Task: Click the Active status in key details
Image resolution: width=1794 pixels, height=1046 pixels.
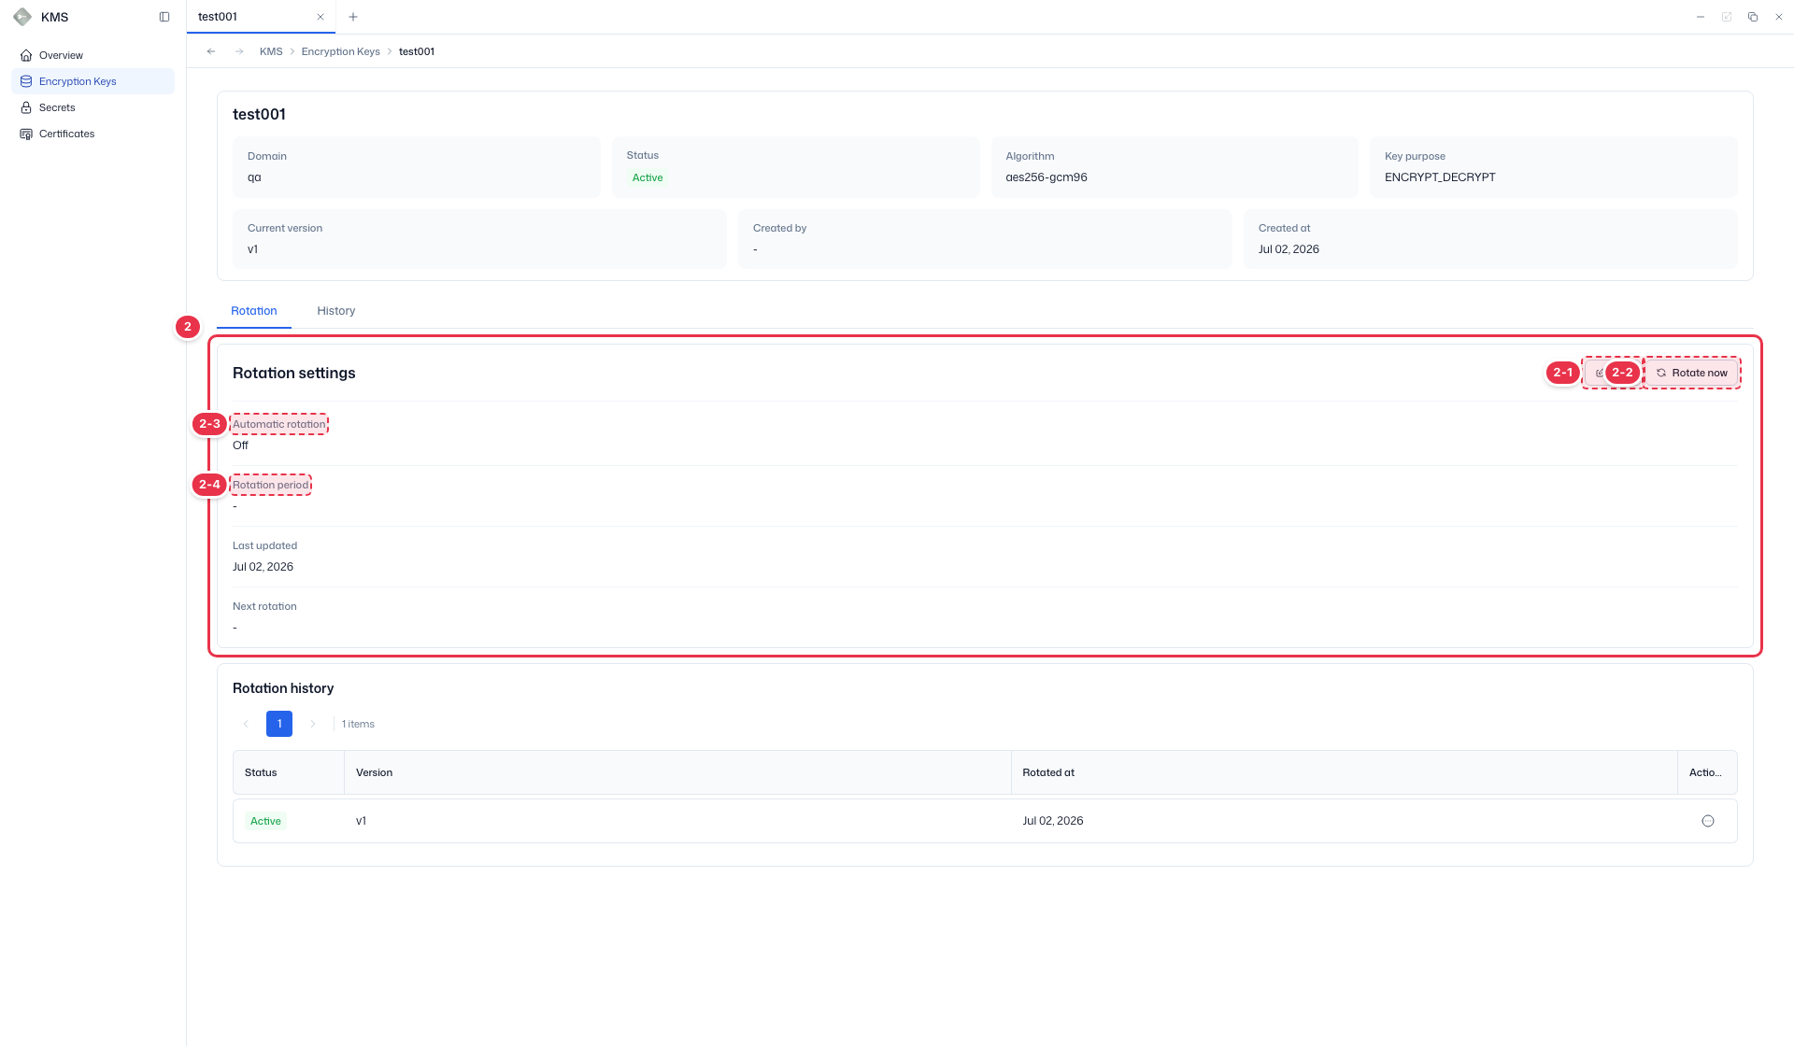Action: [648, 177]
